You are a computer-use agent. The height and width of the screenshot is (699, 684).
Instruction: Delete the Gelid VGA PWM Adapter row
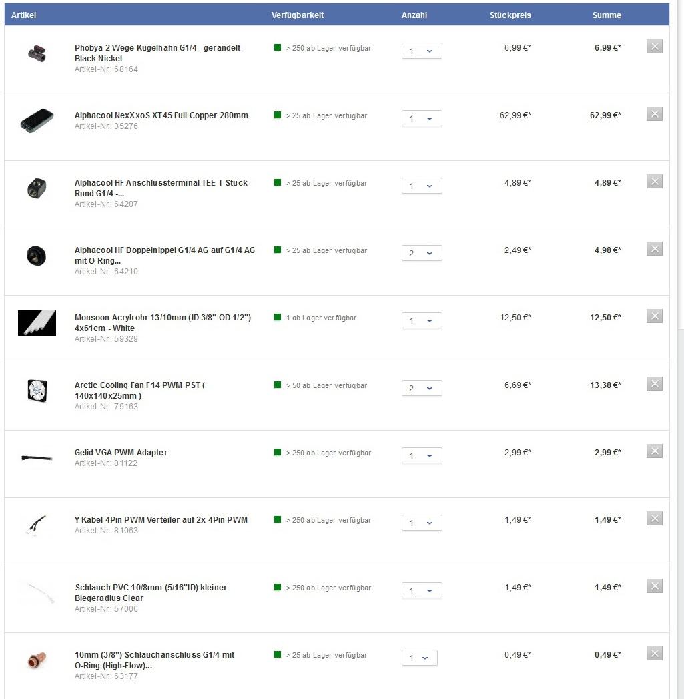(654, 451)
